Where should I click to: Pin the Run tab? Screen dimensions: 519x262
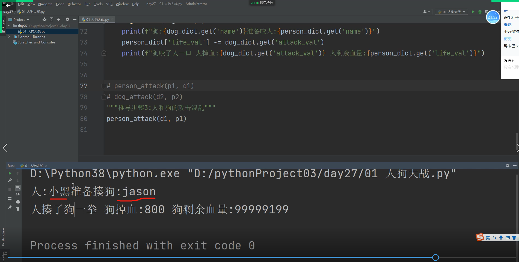[x=10, y=207]
